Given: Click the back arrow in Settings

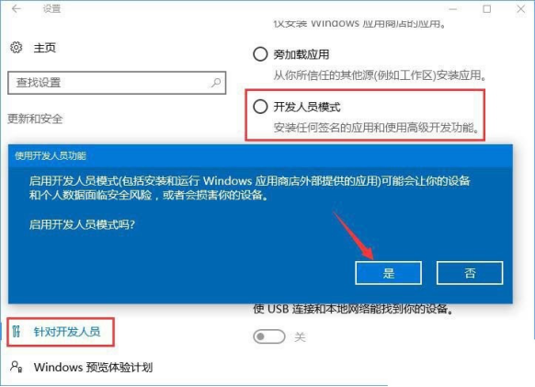Looking at the screenshot, I should (16, 8).
